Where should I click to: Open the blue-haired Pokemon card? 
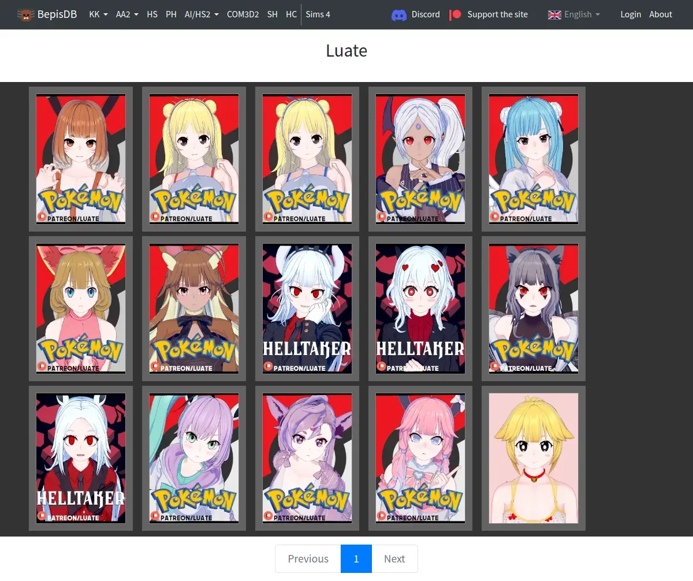tap(534, 159)
